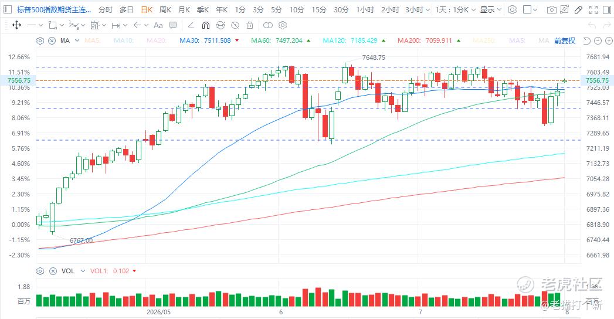Click the 前复权 adjustment button
The width and height of the screenshot is (614, 319).
click(x=564, y=40)
